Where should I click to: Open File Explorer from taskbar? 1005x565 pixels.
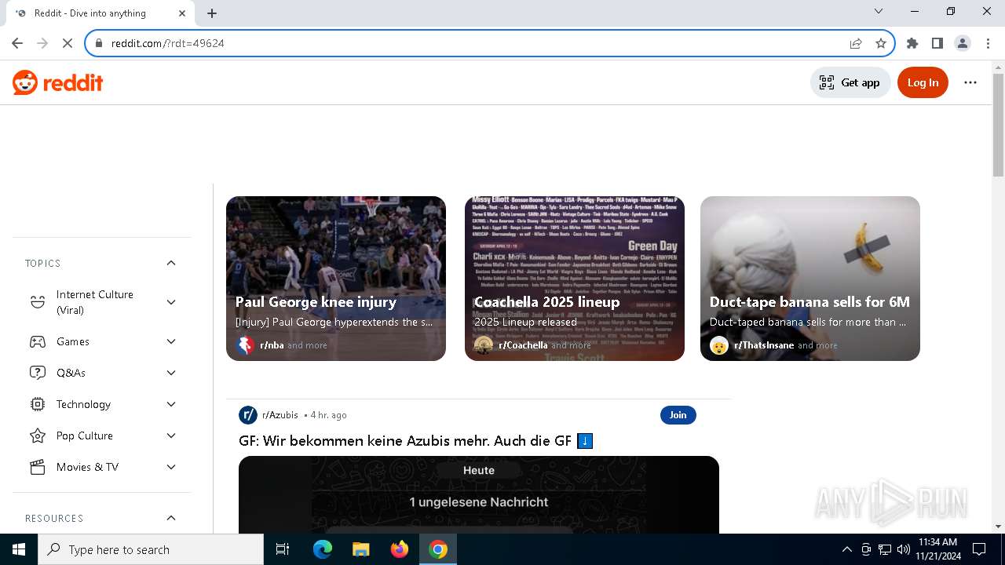[x=360, y=549]
